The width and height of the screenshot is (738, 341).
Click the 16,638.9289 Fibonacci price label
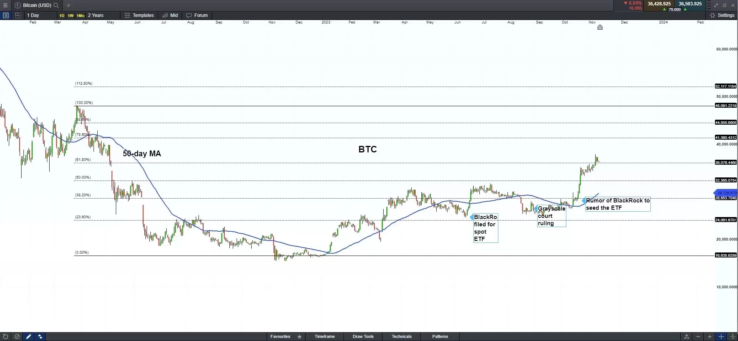(x=726, y=255)
